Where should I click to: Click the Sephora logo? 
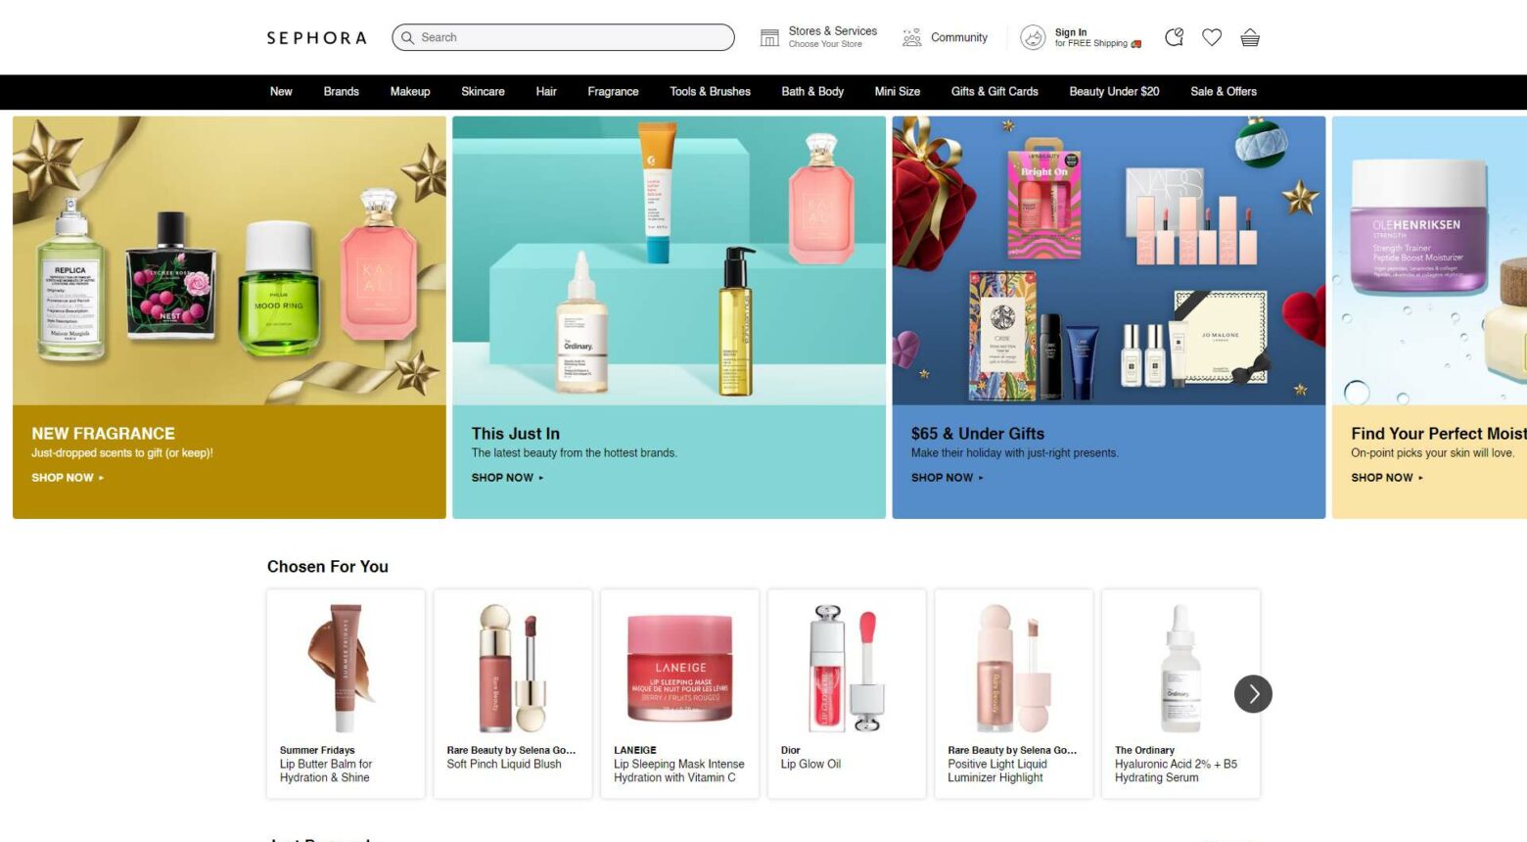(x=315, y=37)
